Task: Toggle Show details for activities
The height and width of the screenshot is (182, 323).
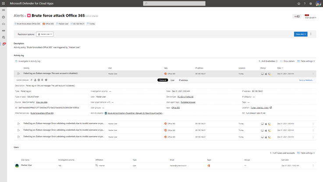Action: tap(288, 61)
